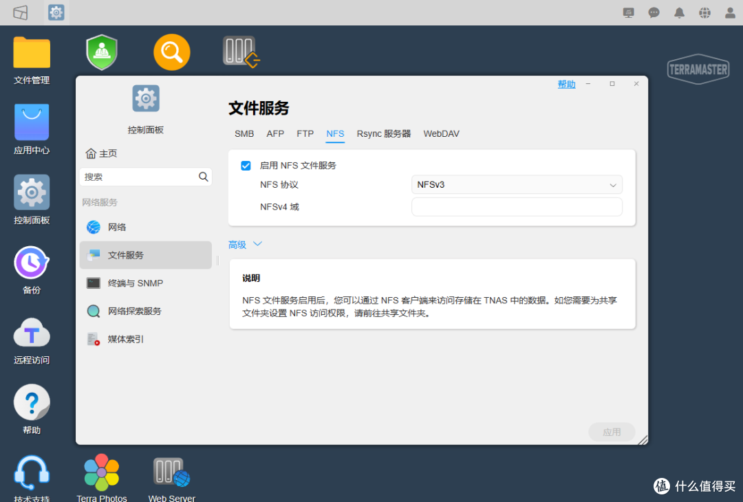Viewport: 743px width, 502px height.
Task: Minimize the control panel window
Action: point(588,84)
